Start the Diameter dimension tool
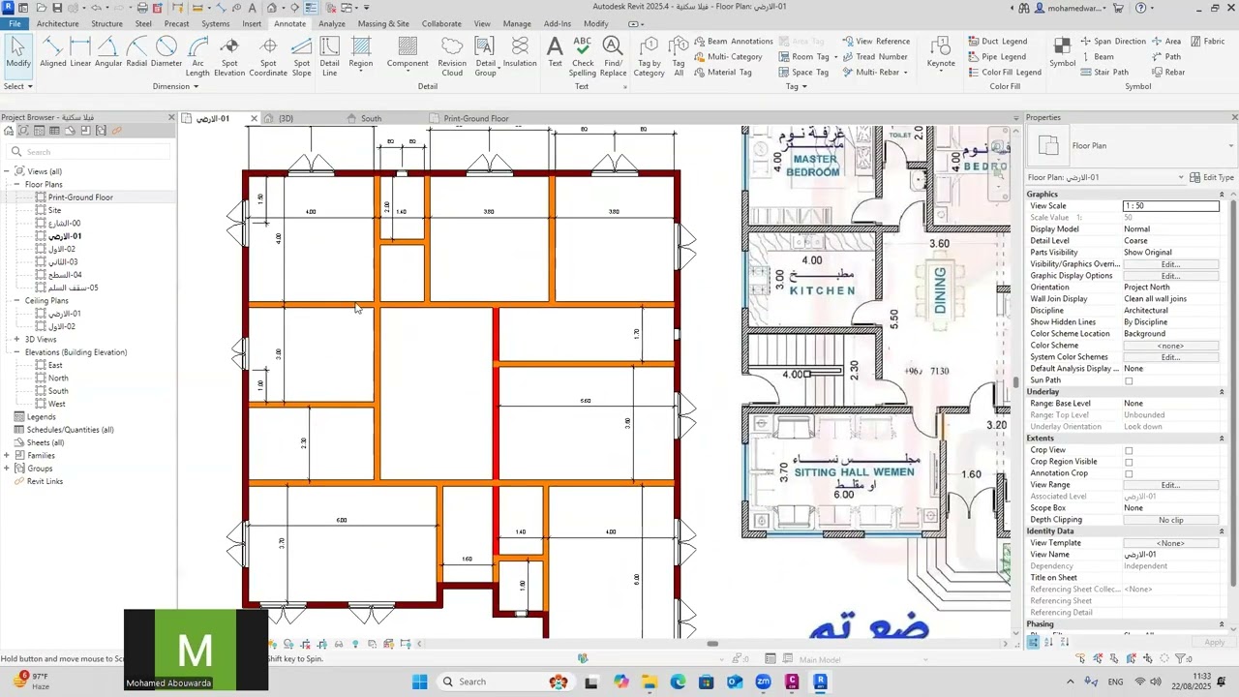Viewport: 1239px width, 697px height. click(166, 52)
